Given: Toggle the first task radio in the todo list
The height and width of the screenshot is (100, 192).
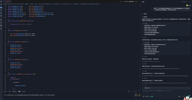Looking at the screenshot, I should pyautogui.click(x=143, y=25).
